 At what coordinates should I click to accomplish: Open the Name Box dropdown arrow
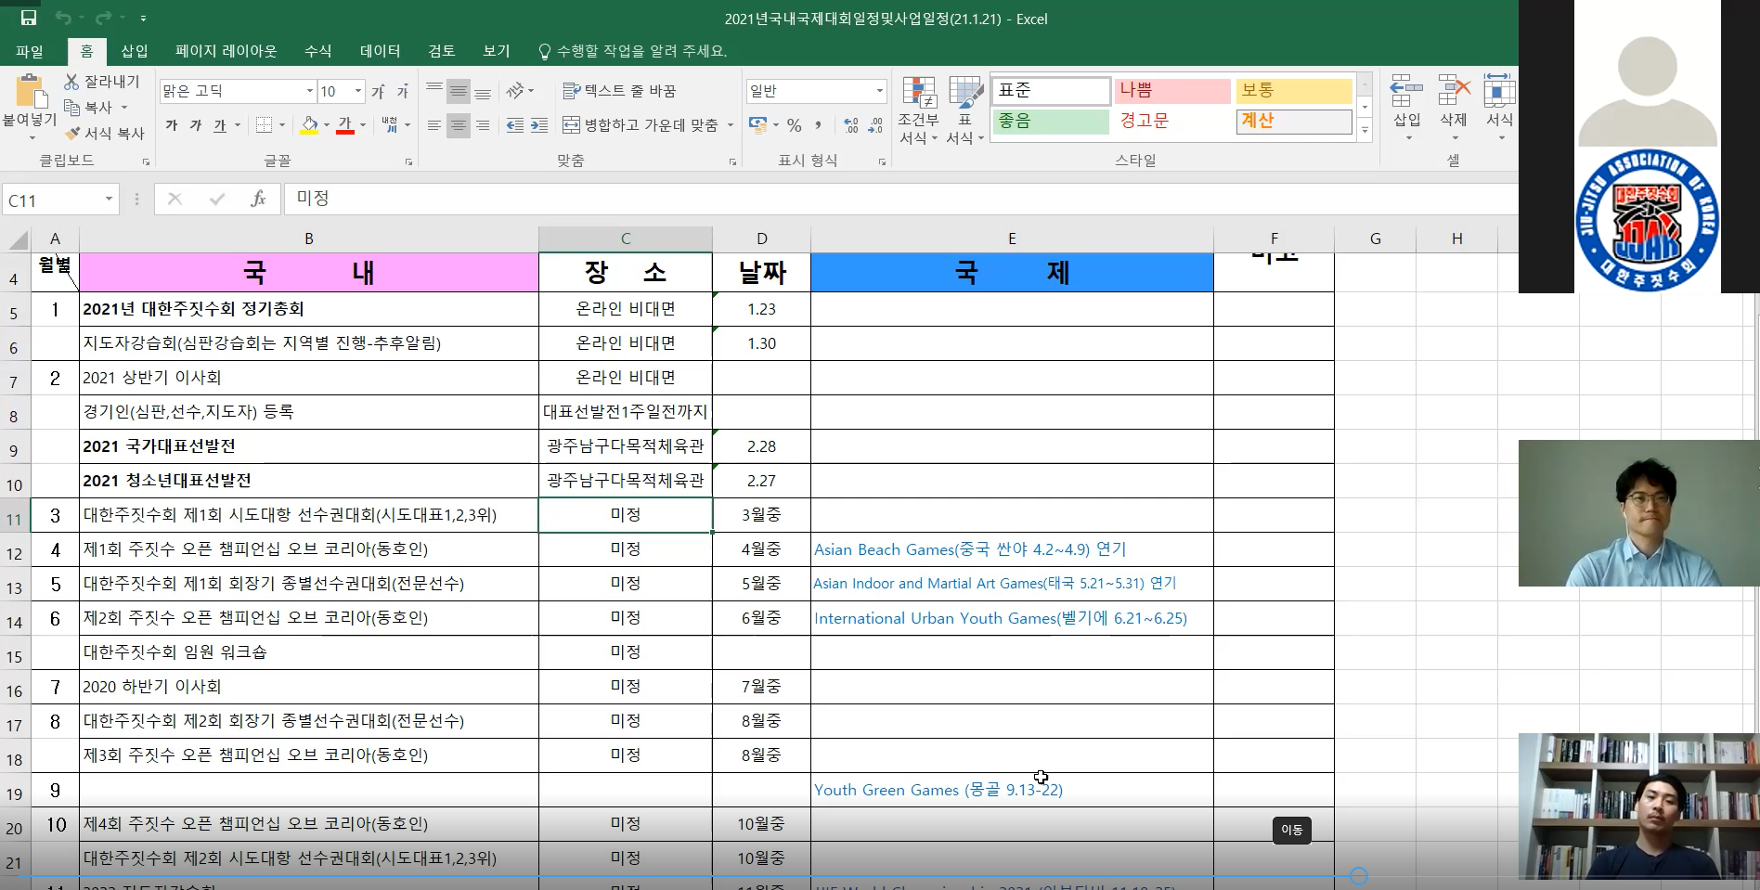(x=109, y=200)
